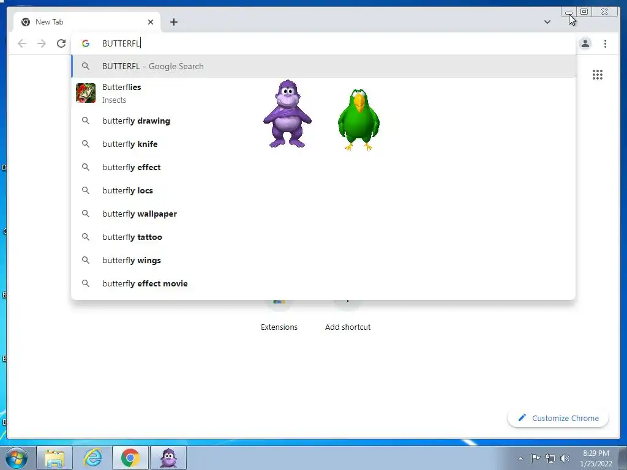The width and height of the screenshot is (627, 470).
Task: Click the Google G icon in address bar
Action: point(86,43)
